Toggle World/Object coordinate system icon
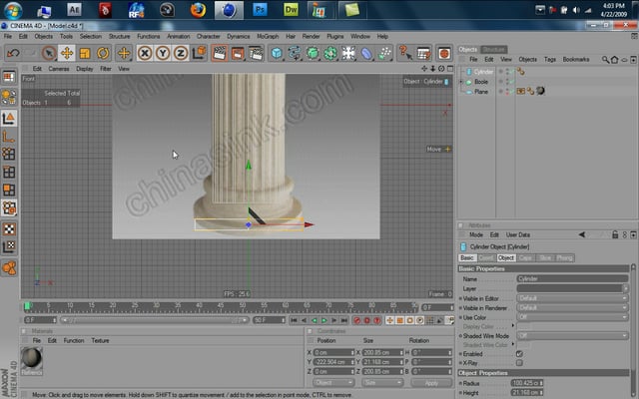The width and height of the screenshot is (639, 399). pos(199,53)
